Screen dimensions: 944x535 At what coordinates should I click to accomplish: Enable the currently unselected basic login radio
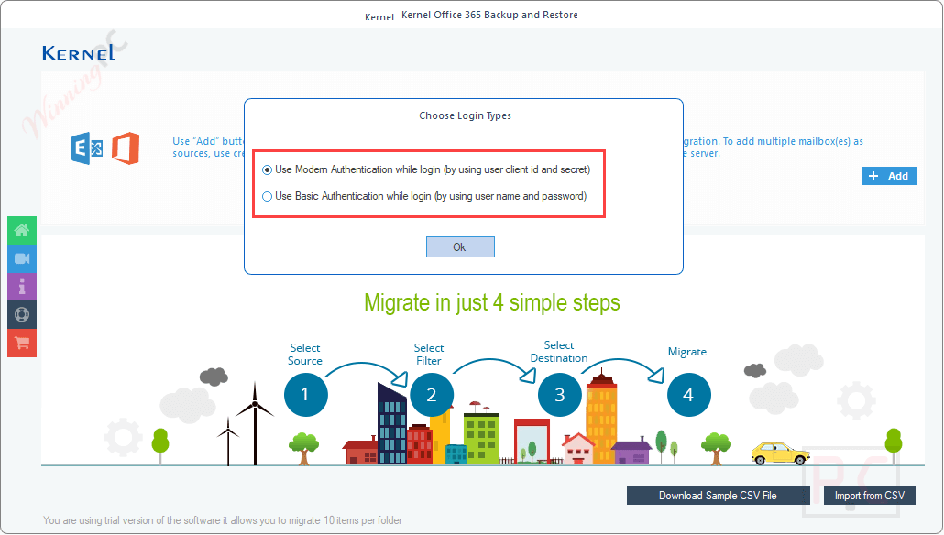pyautogui.click(x=267, y=196)
